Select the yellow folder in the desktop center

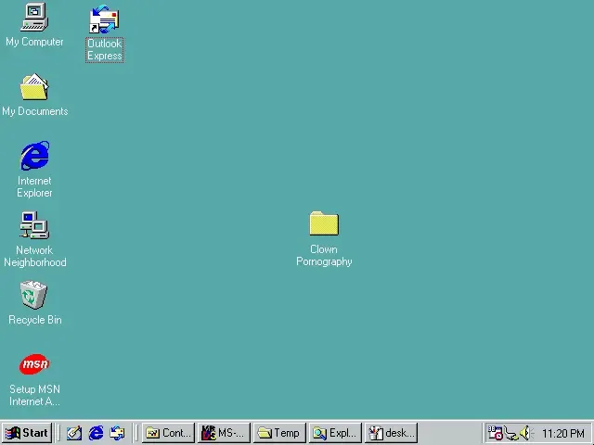tap(324, 223)
